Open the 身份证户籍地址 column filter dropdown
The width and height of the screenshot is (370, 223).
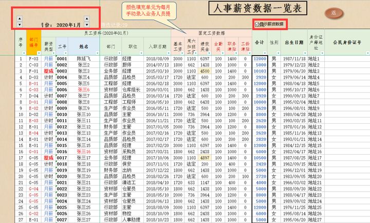[322, 53]
